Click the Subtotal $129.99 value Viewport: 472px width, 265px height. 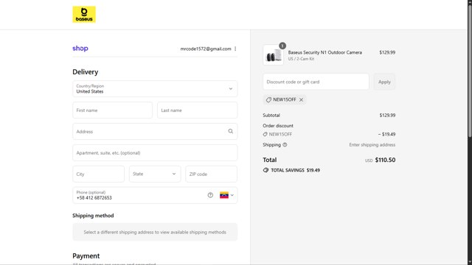pos(387,116)
